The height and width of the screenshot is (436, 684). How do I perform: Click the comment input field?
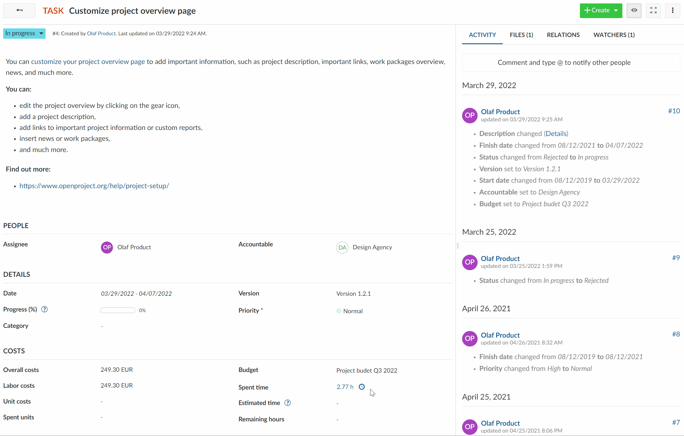click(564, 62)
